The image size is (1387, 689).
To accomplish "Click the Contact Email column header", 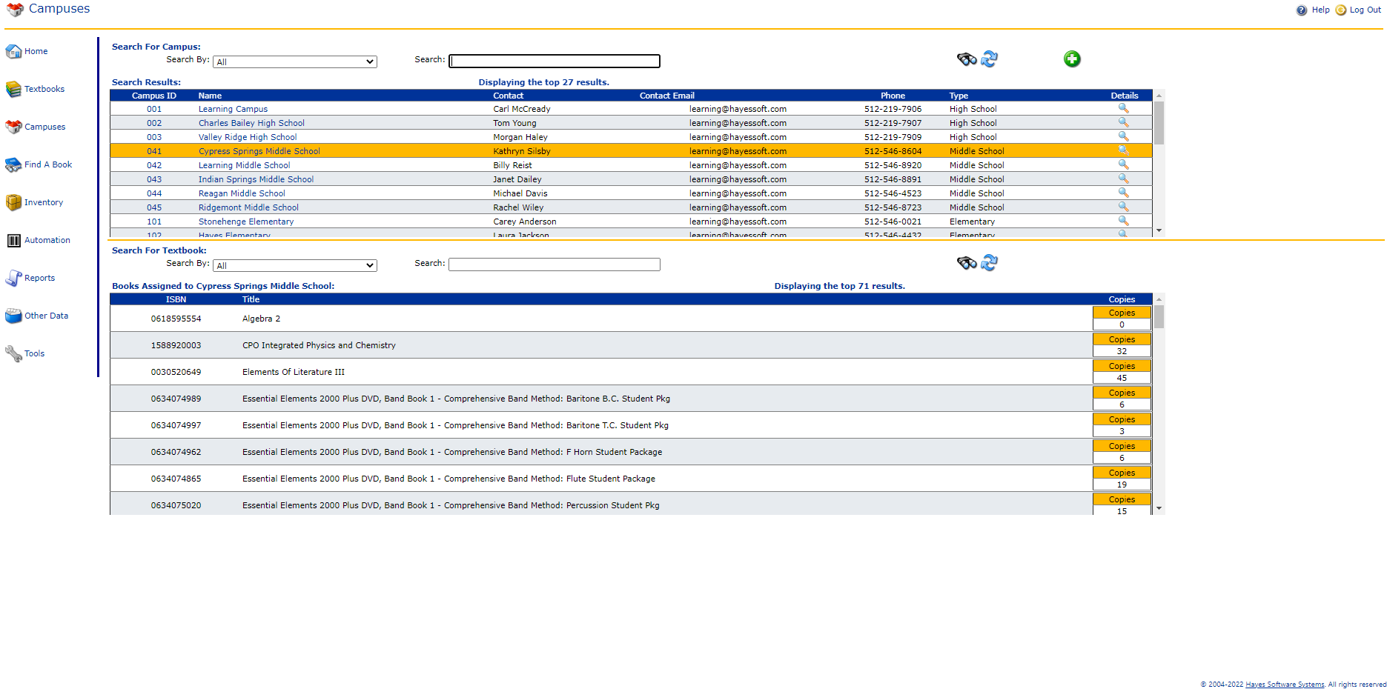I will [x=667, y=96].
